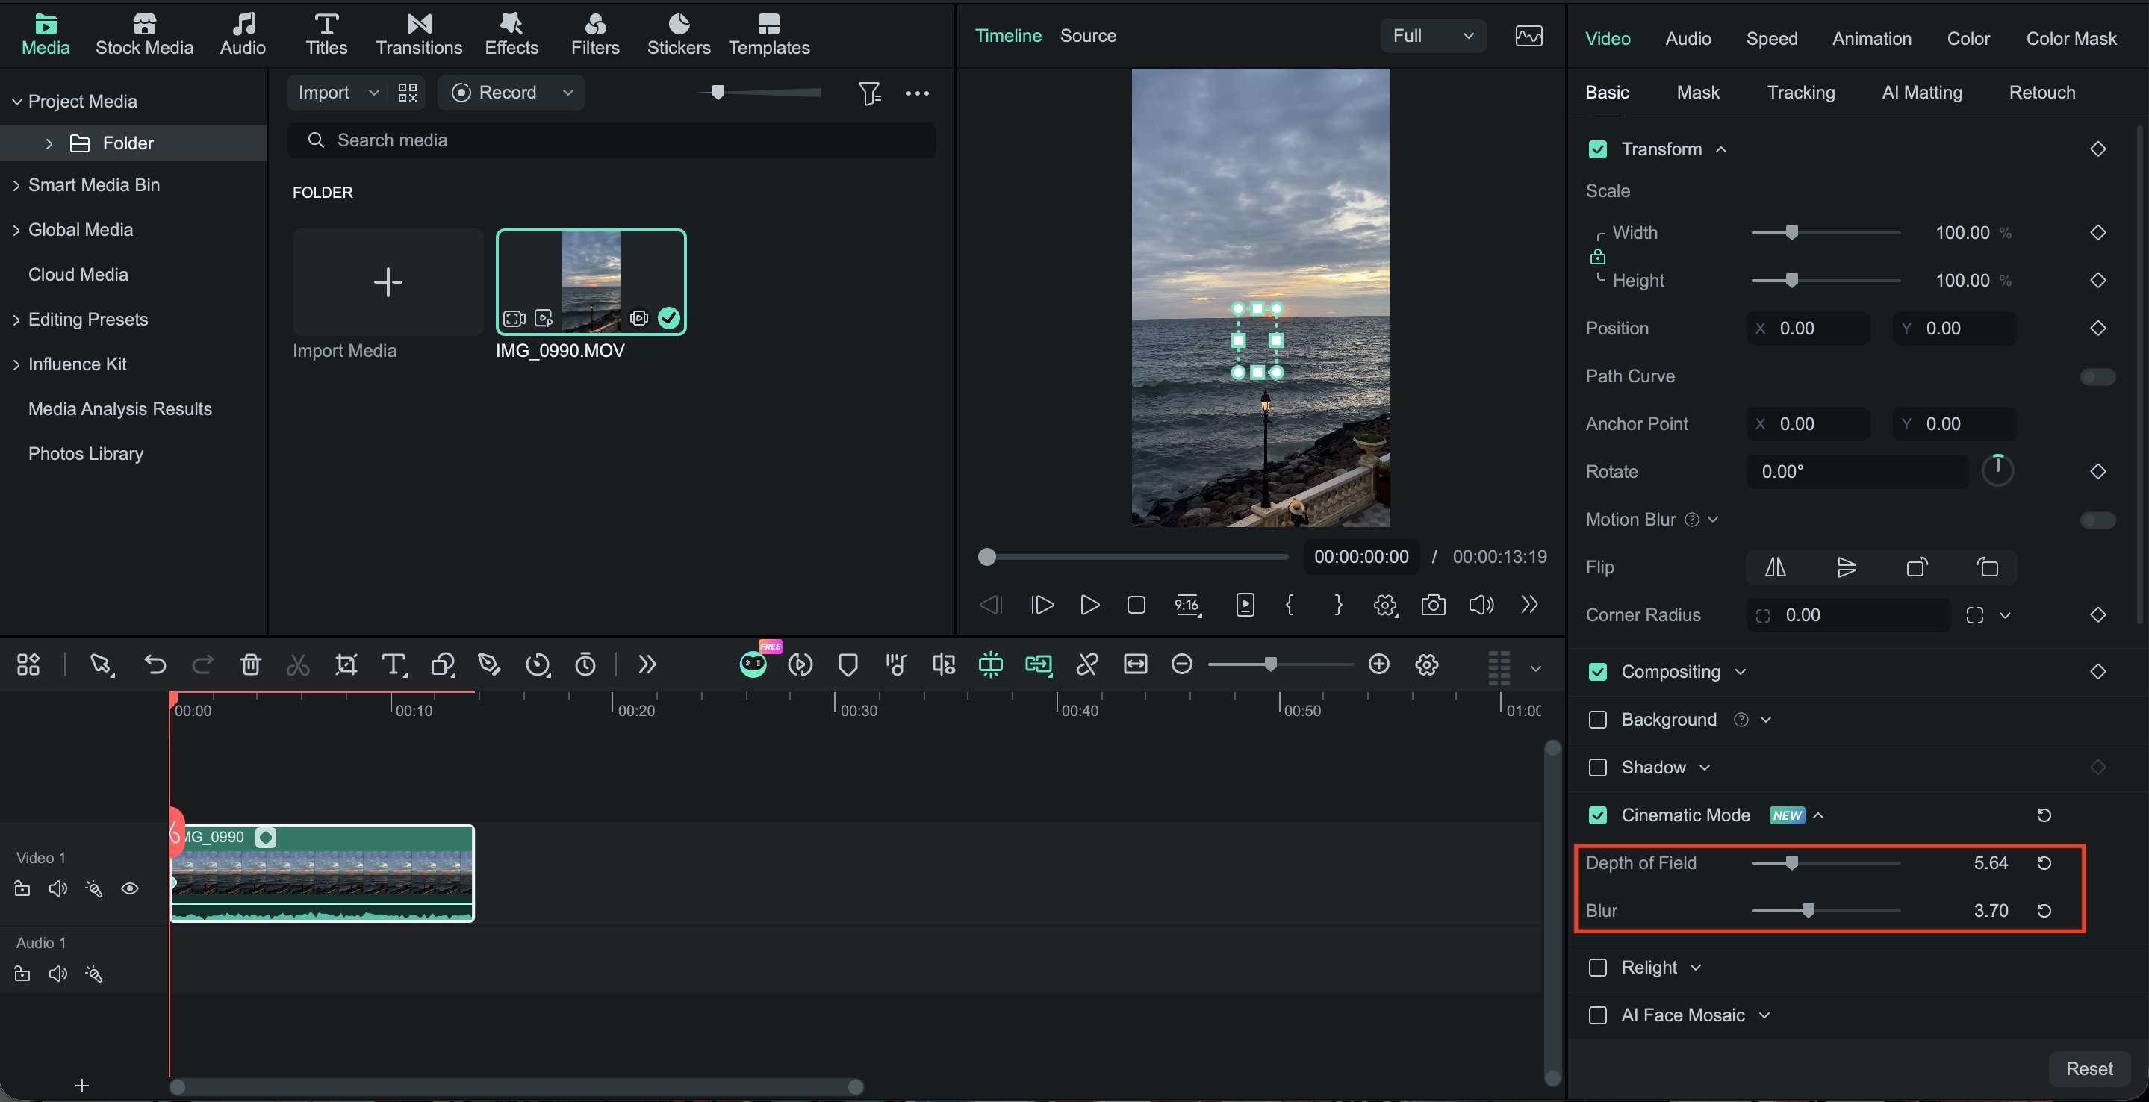2149x1102 pixels.
Task: Collapse the Project Media tree
Action: pos(16,101)
